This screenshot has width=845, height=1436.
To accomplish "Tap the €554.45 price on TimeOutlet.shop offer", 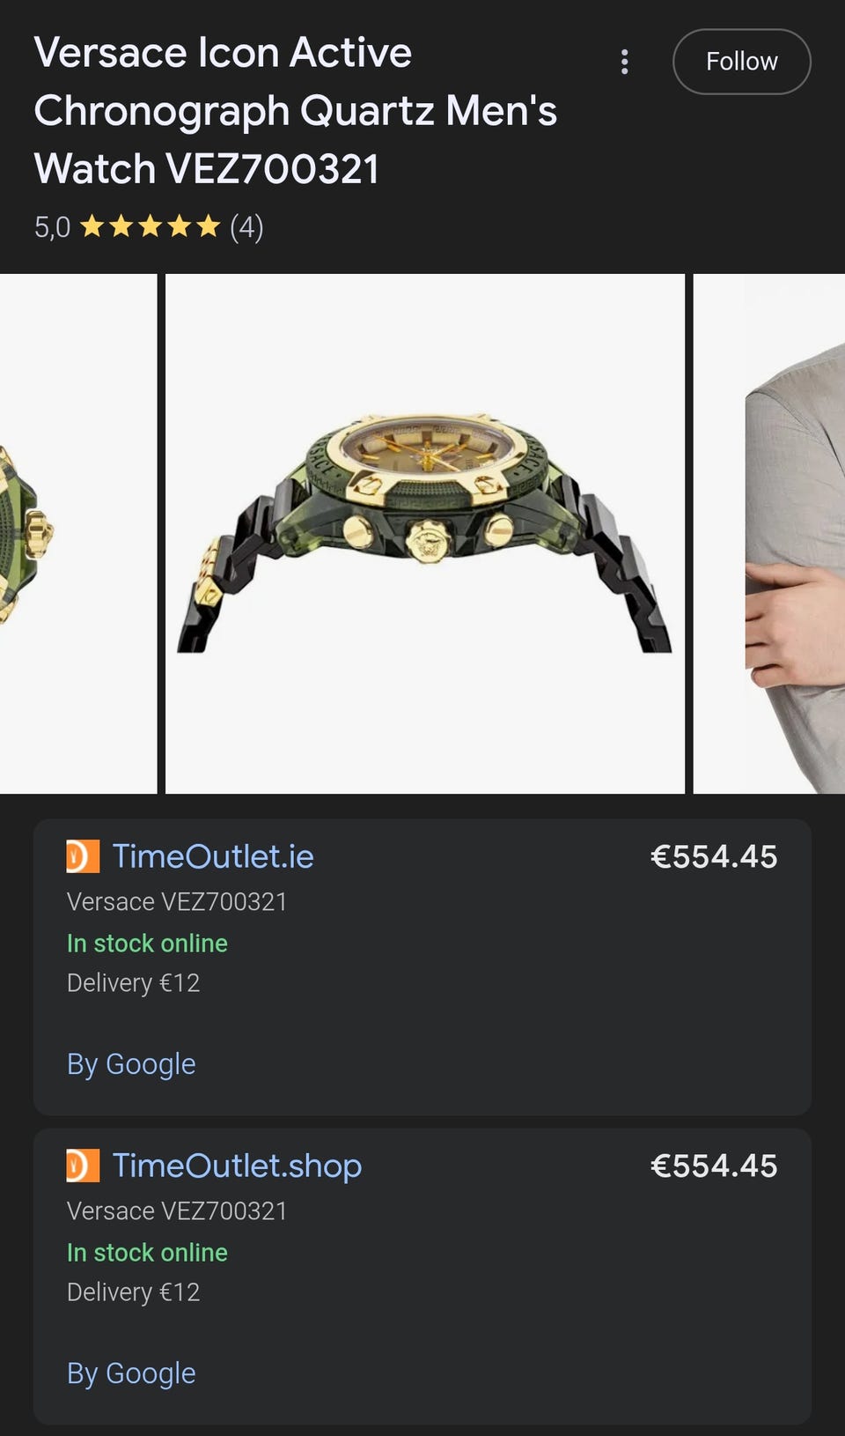I will 714,1166.
